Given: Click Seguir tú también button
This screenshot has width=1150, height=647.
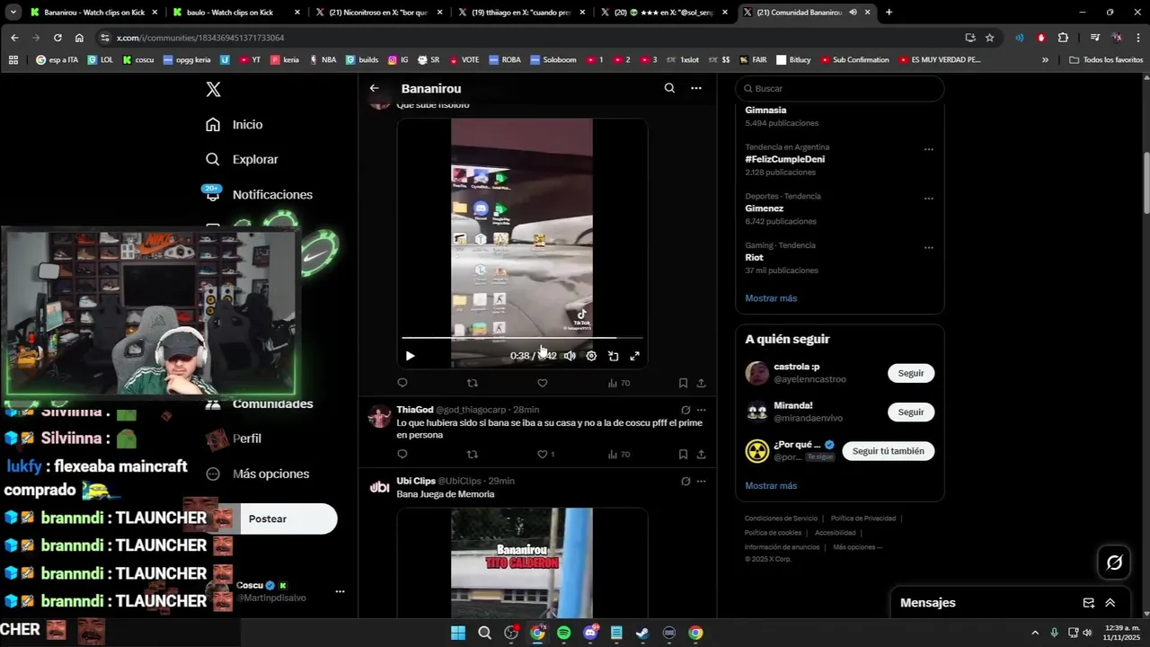Looking at the screenshot, I should tap(889, 451).
